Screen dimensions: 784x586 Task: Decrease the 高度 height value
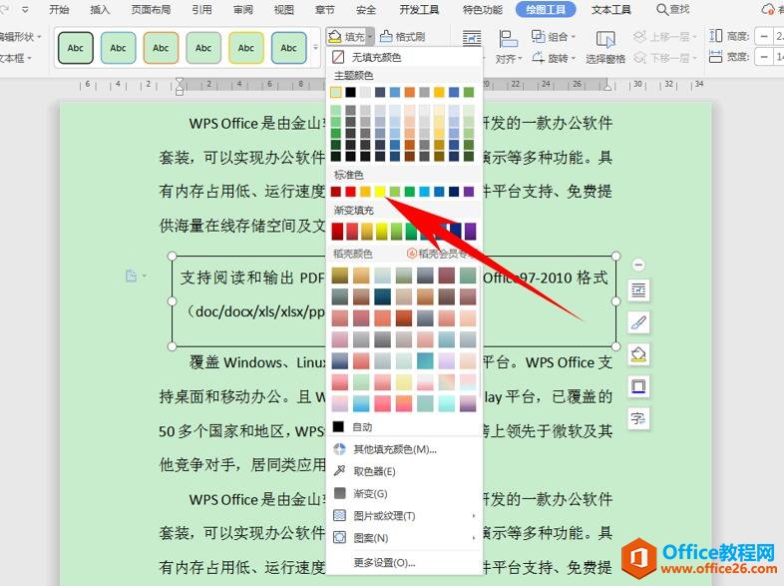(764, 37)
